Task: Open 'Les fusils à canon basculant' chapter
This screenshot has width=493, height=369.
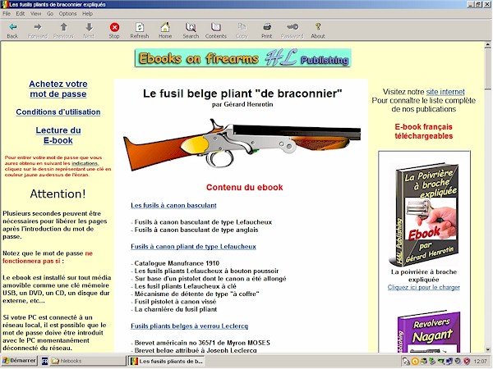Action: tap(173, 206)
